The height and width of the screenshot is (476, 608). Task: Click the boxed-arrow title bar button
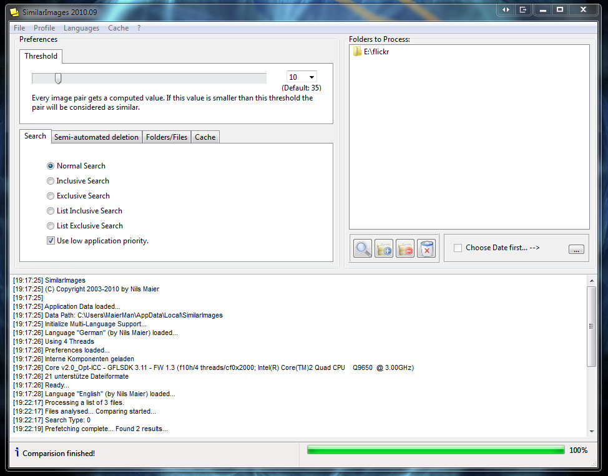(x=523, y=10)
